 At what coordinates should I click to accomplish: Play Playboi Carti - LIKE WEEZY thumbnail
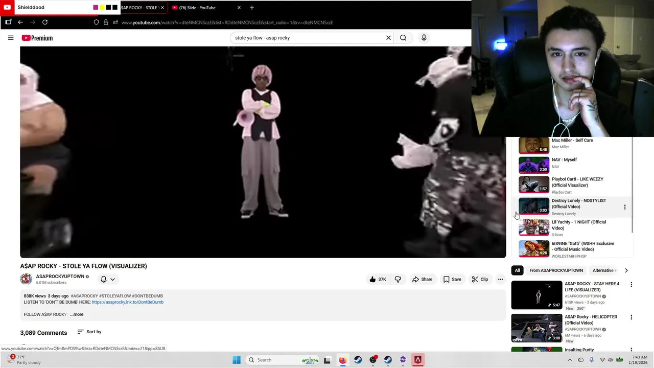coord(534,185)
